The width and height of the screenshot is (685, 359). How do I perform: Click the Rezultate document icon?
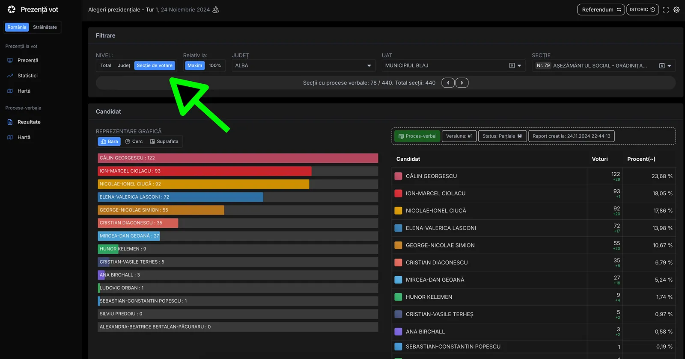click(x=10, y=122)
